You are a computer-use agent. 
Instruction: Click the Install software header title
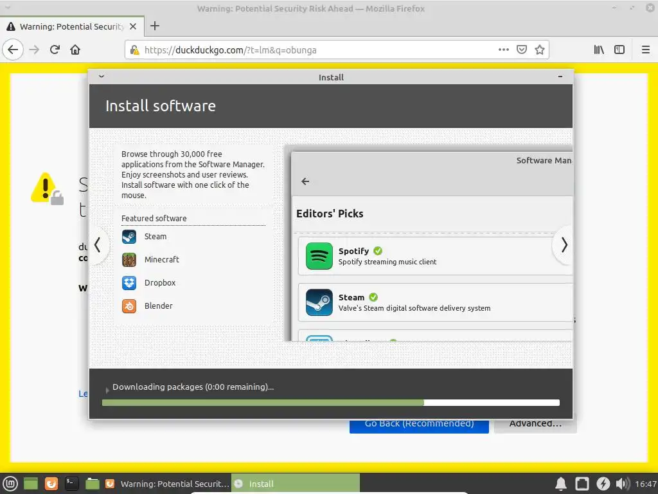(x=160, y=106)
